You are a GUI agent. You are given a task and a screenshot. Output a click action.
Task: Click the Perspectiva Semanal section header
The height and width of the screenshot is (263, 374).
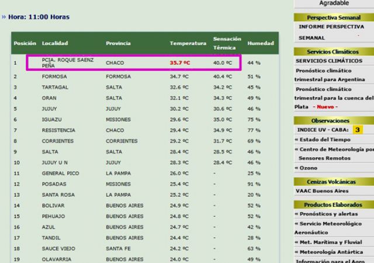click(x=333, y=18)
